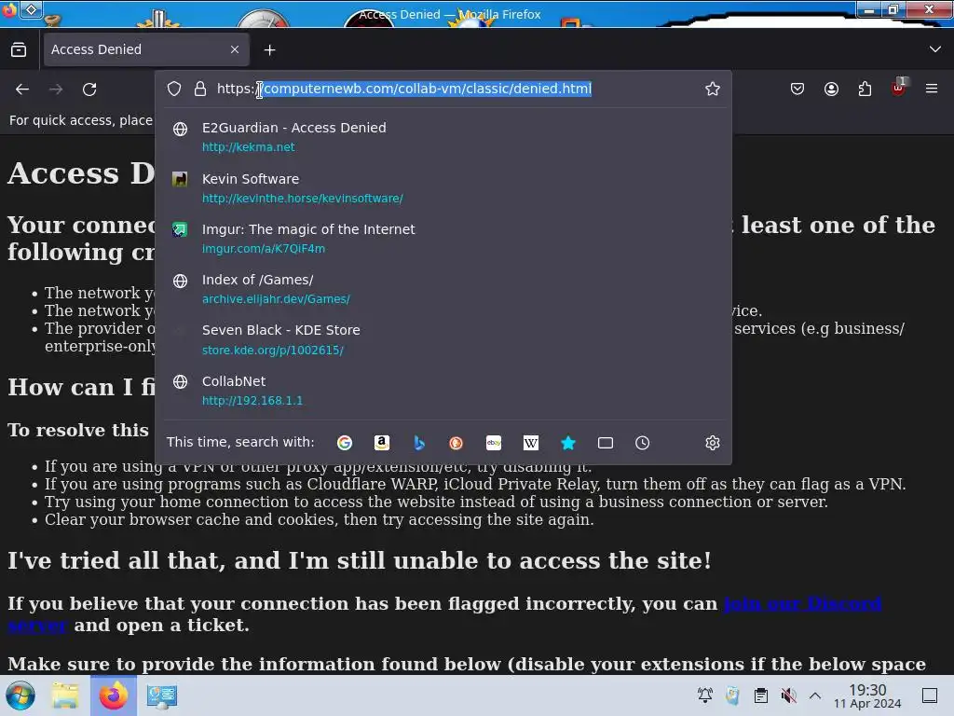
Task: Search in history with clock icon
Action: [x=643, y=443]
